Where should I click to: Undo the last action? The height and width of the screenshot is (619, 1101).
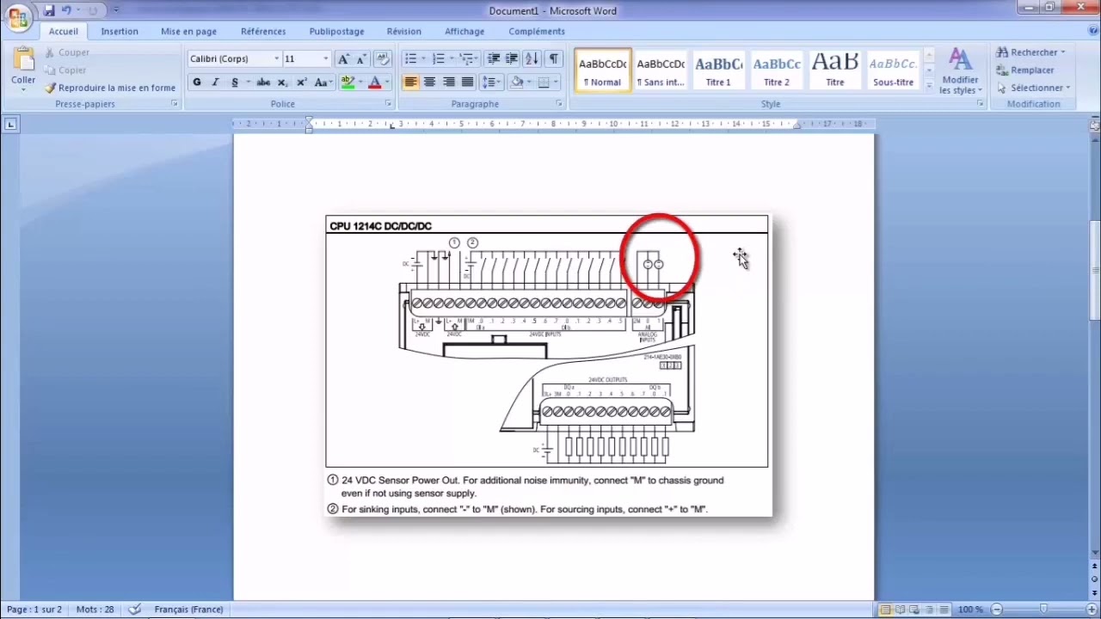tap(67, 10)
